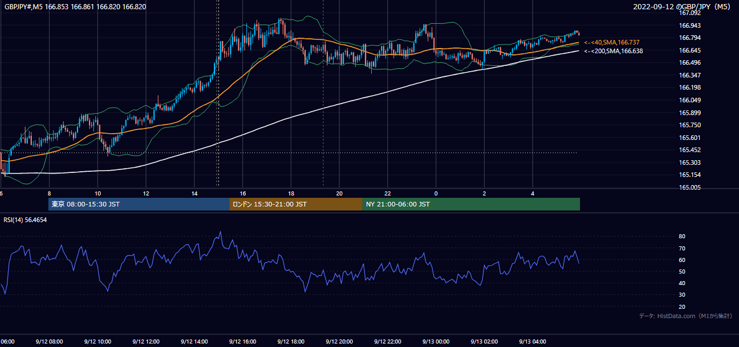Viewport: 739px width, 347px height.
Task: Click the bottom time label 9/12 10:00
Action: 98,342
